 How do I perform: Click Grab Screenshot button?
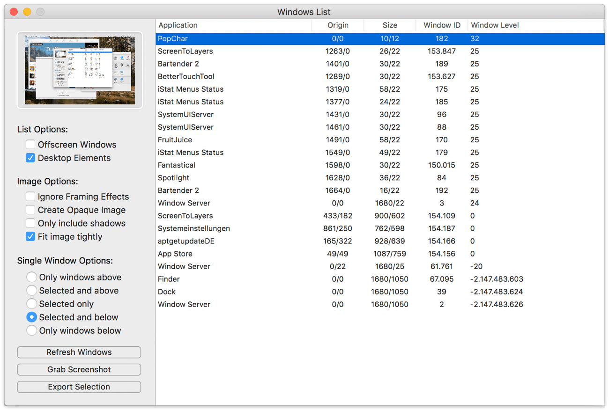(79, 369)
